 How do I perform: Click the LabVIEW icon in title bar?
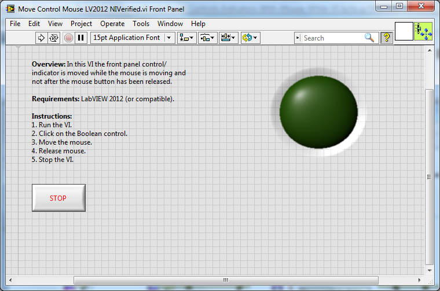pyautogui.click(x=10, y=9)
